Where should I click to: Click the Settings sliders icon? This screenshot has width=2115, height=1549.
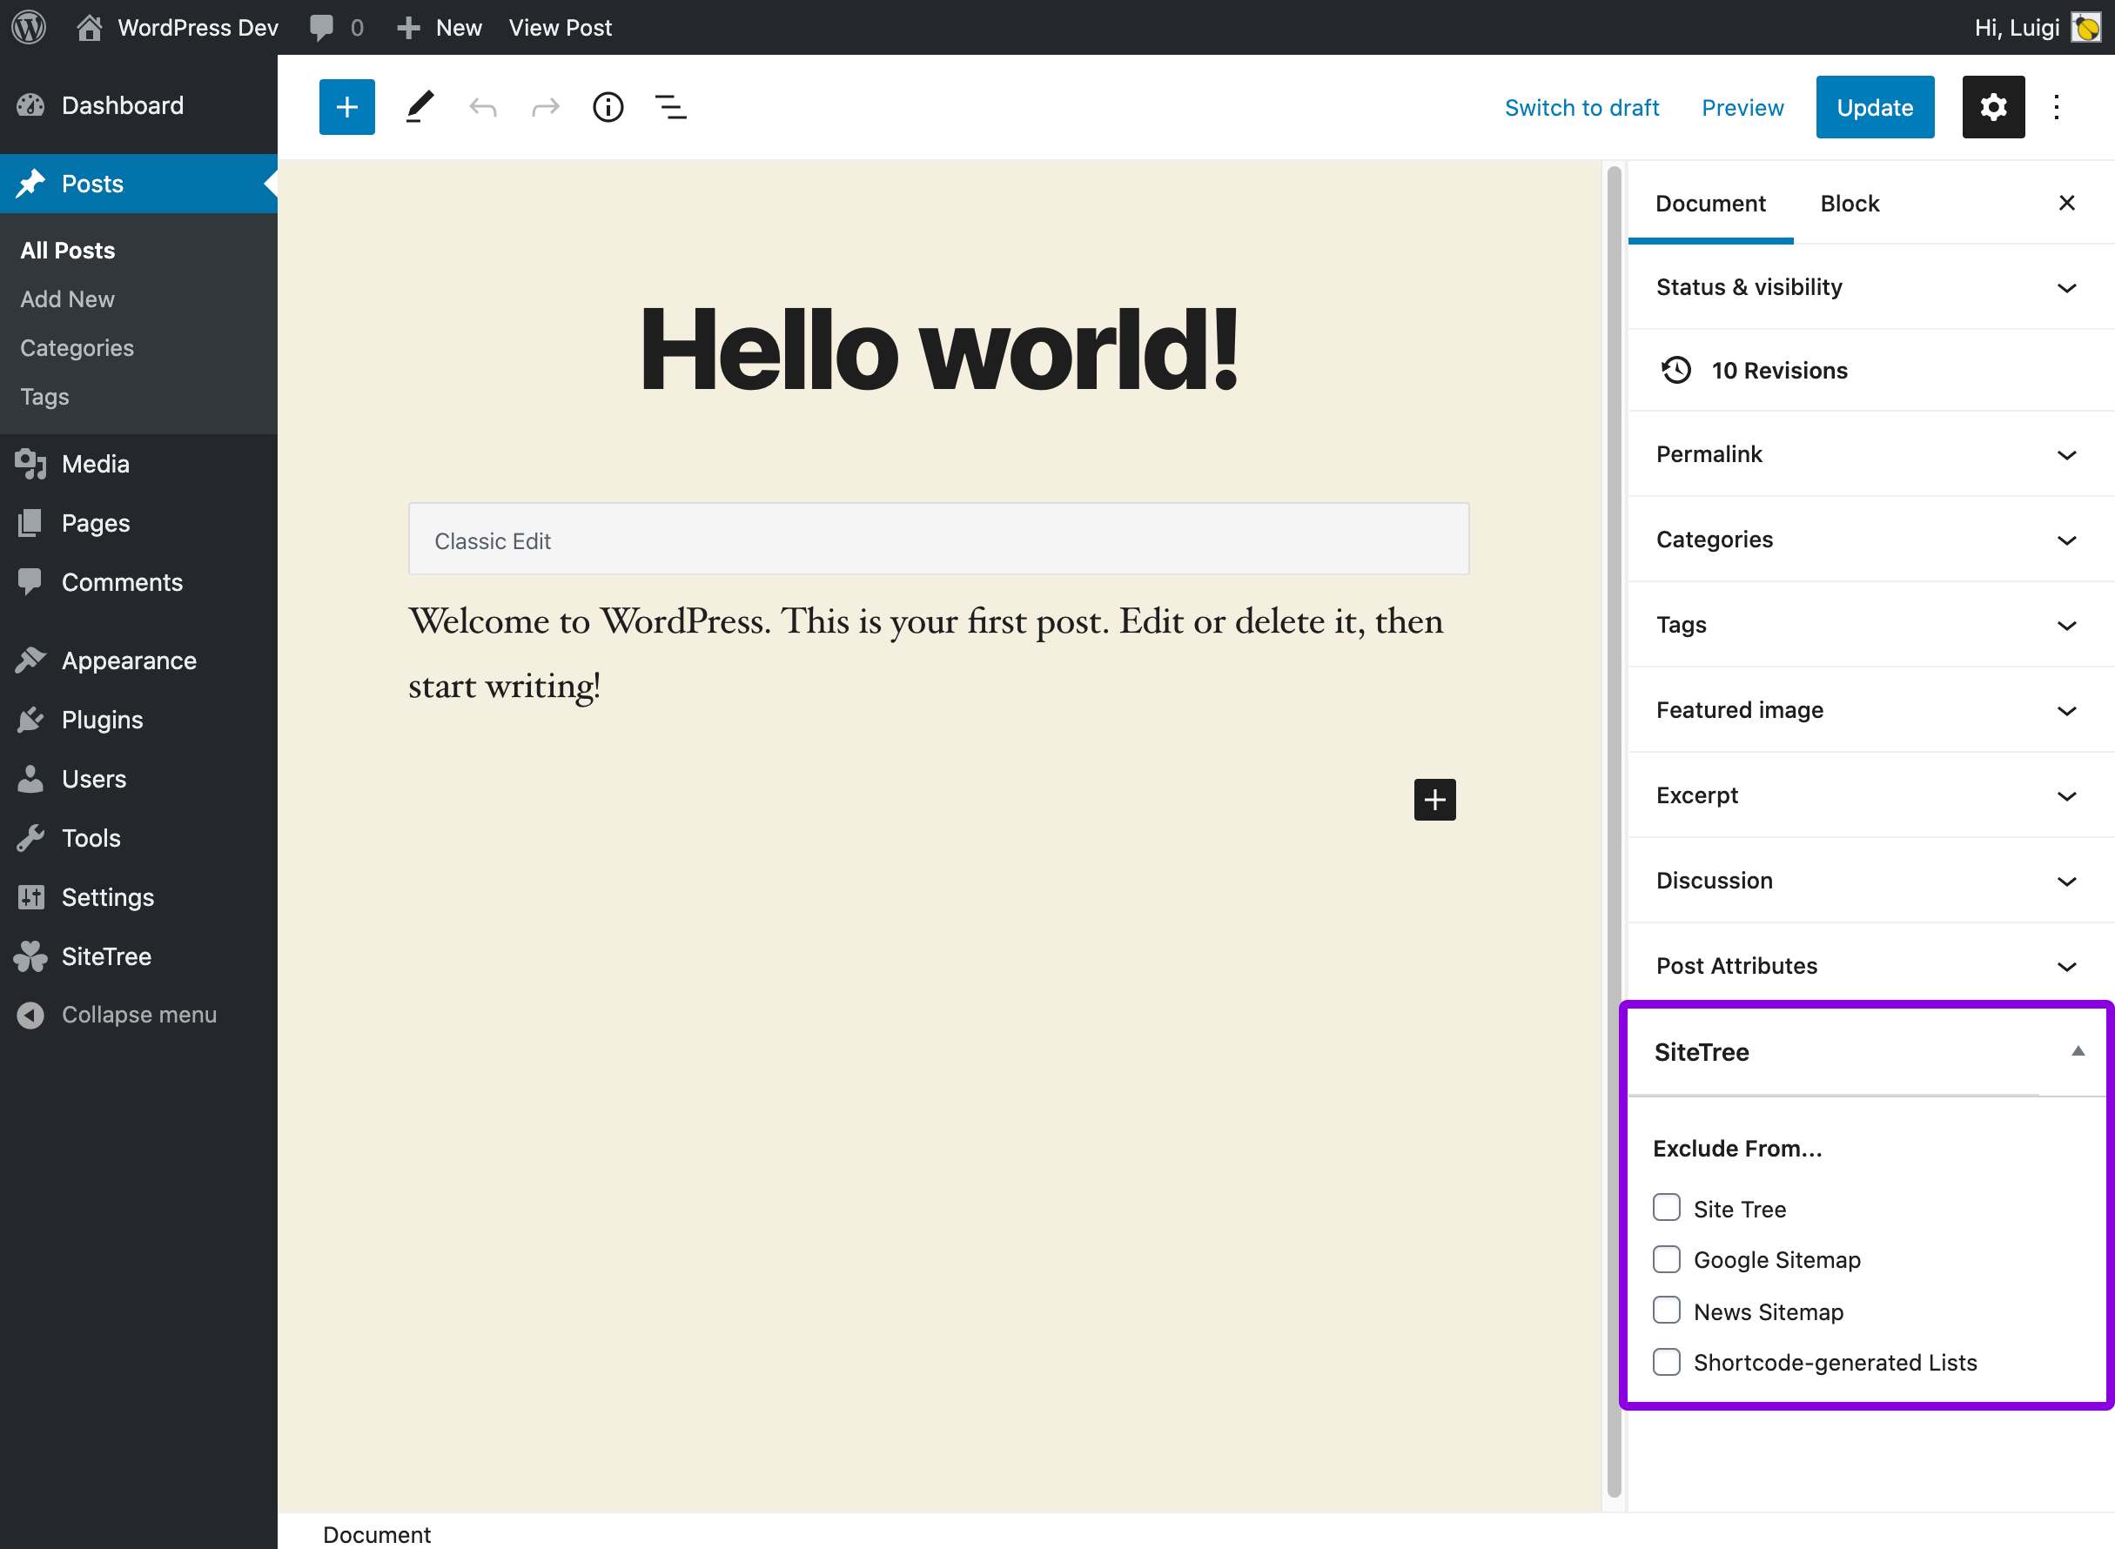(x=30, y=897)
